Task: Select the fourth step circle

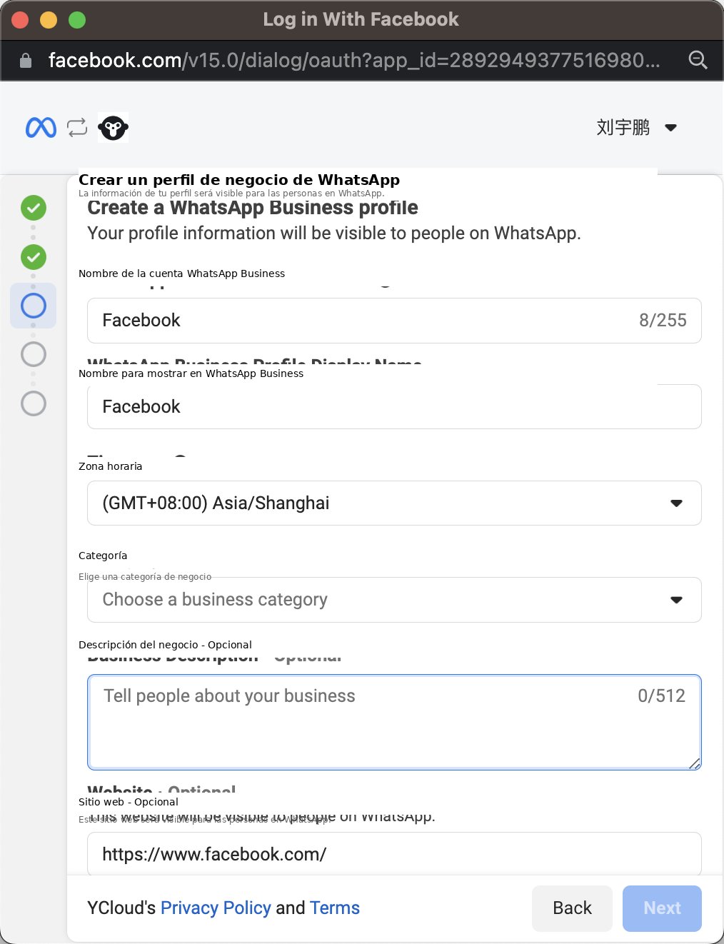Action: click(x=34, y=354)
